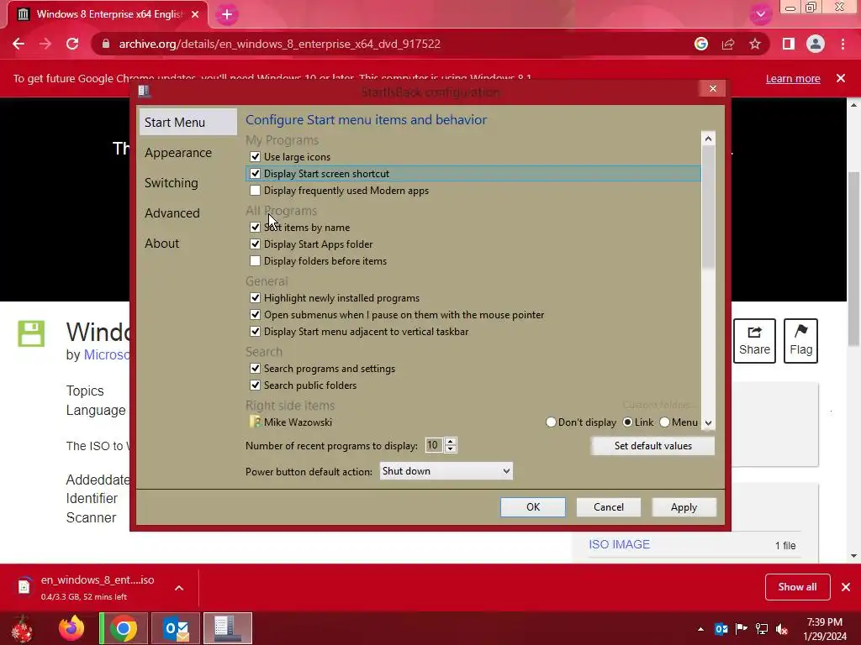Open Outlook from the taskbar
This screenshot has height=645, width=861.
point(176,628)
